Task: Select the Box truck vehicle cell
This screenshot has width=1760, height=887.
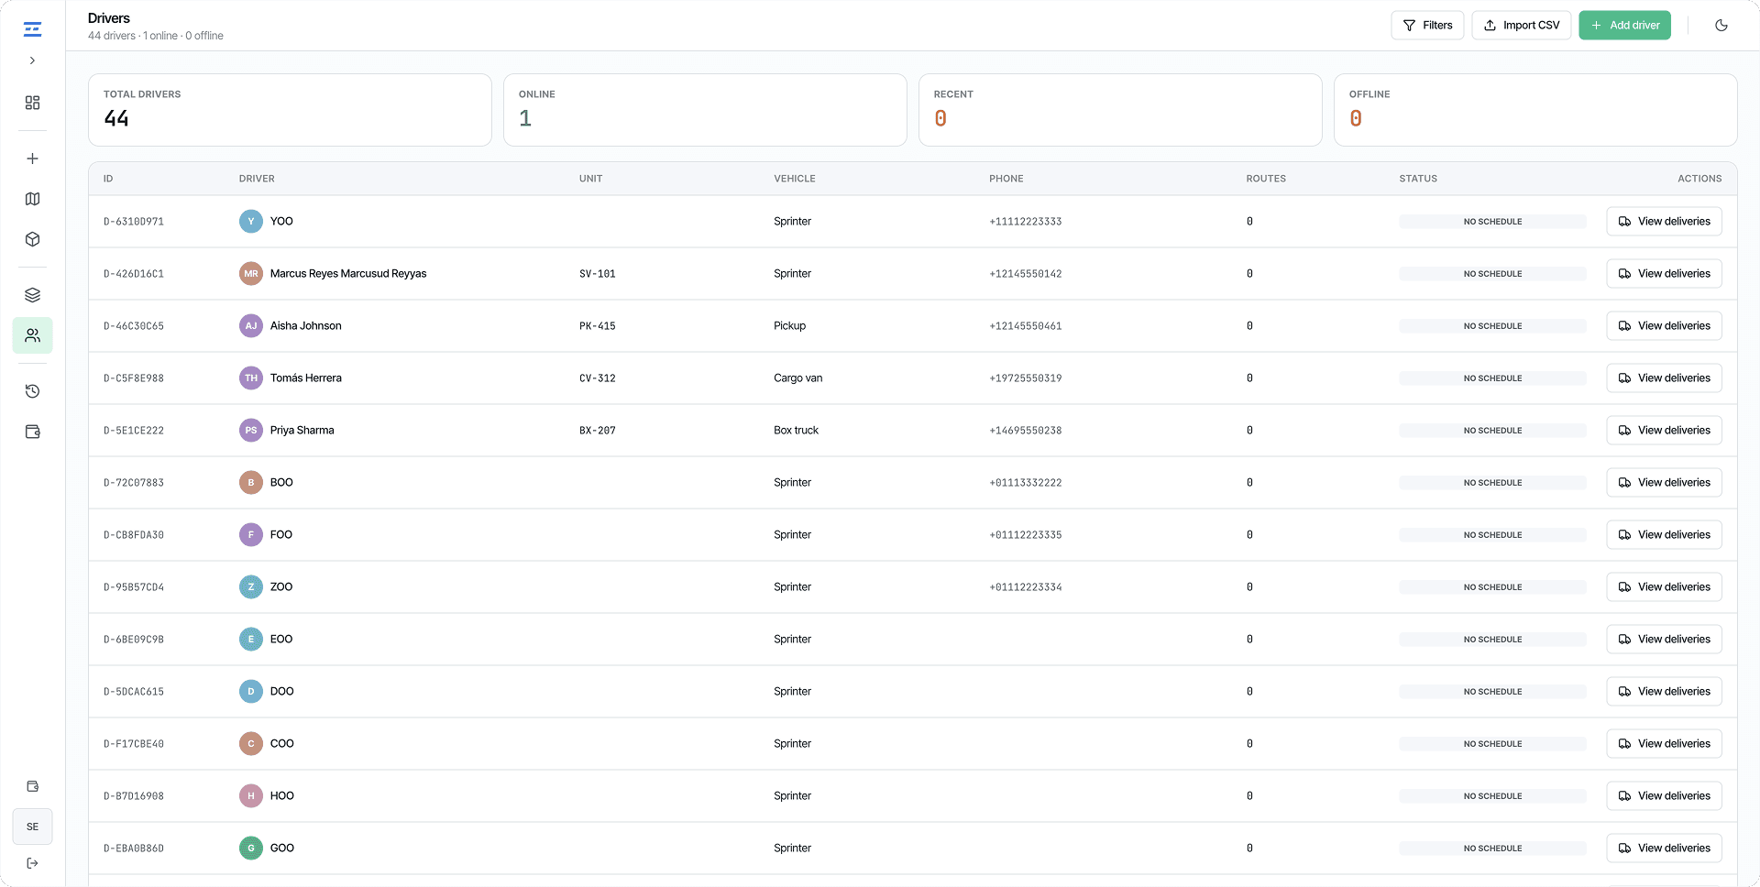Action: [796, 431]
